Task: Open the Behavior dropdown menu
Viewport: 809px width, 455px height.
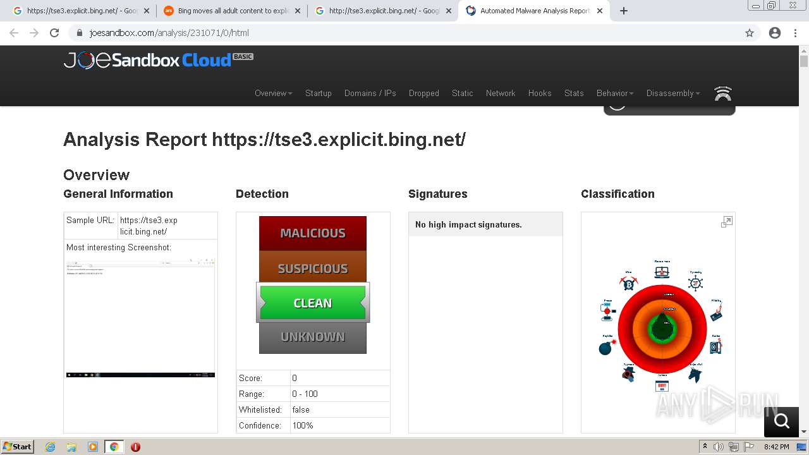Action: (615, 93)
